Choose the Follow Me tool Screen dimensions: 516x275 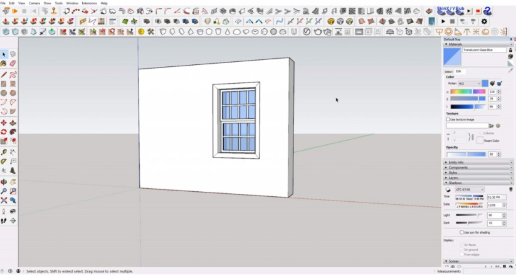tap(13, 132)
